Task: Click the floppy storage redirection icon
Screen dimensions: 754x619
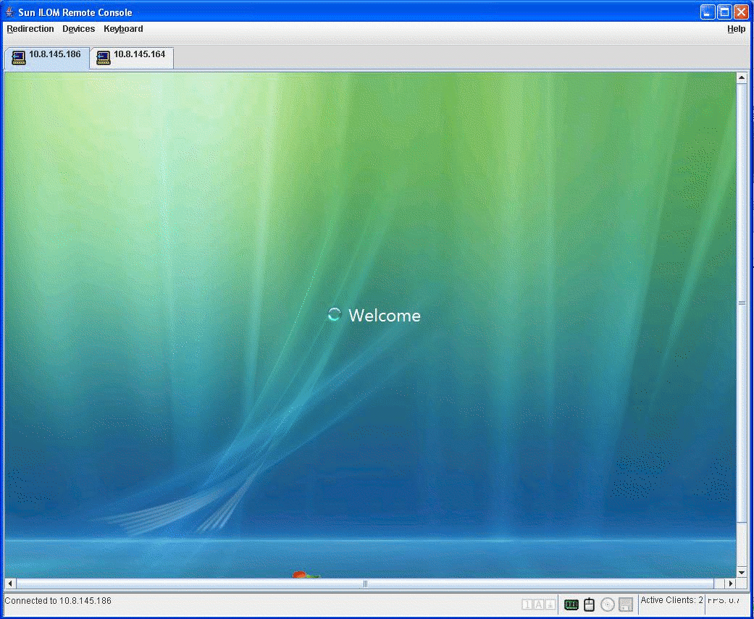Action: click(624, 605)
